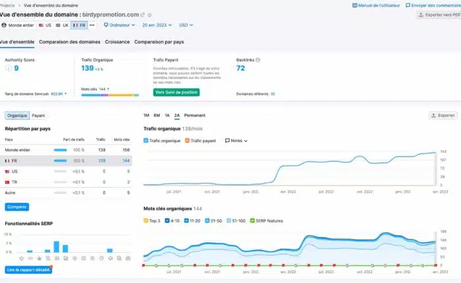Screen dimensions: 461x283
Task: Open the 20 avr. 2023 date dropdown
Action: click(157, 25)
